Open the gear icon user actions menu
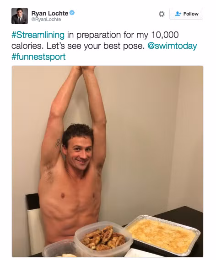The width and height of the screenshot is (216, 260). [x=162, y=14]
